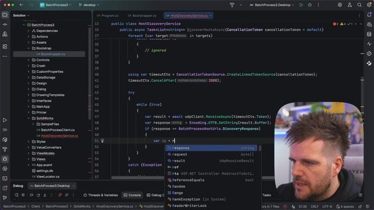Open the Commit tool window icon

pyautogui.click(x=5, y=24)
